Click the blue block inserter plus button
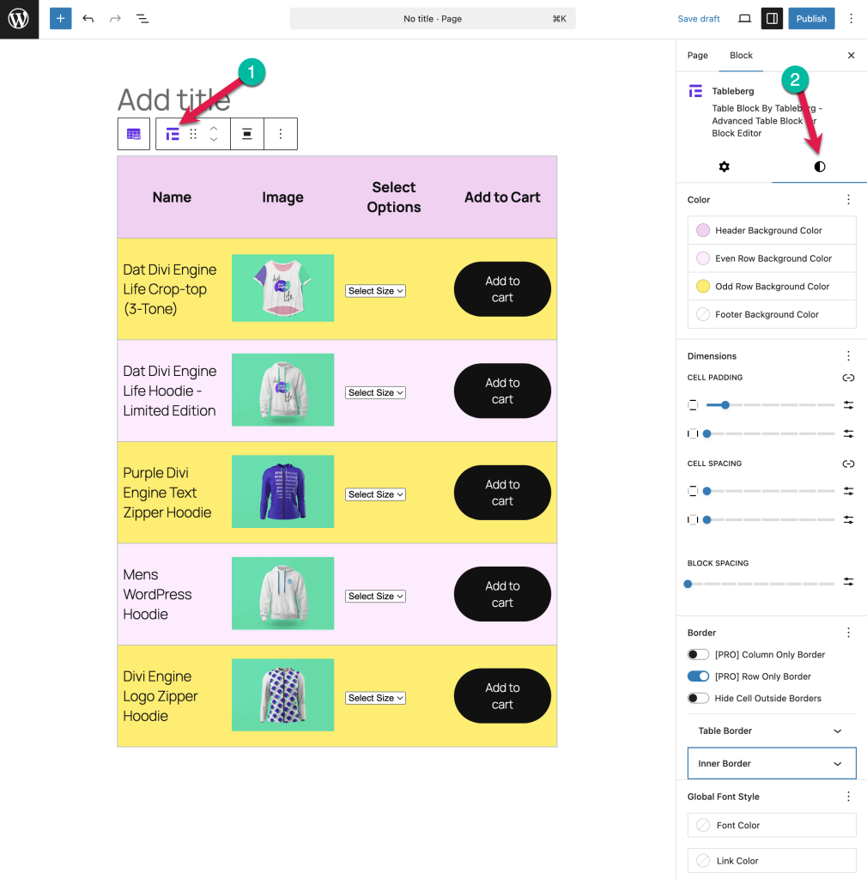 61,19
